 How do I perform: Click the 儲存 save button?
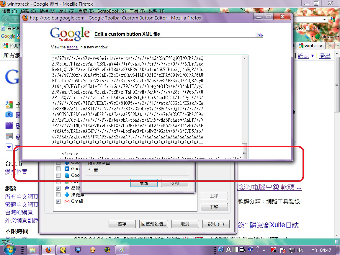coord(122,224)
